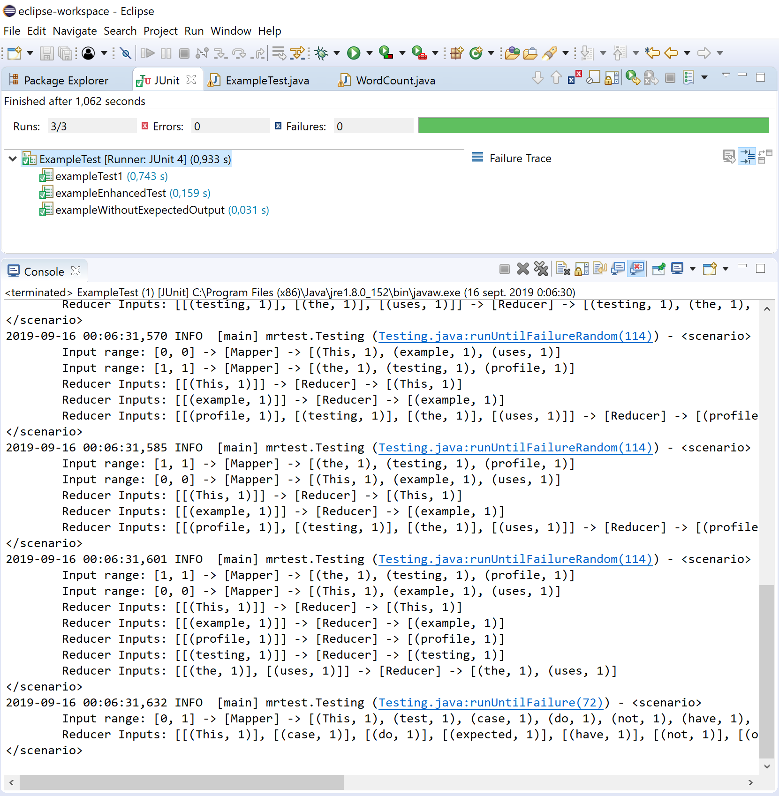This screenshot has width=779, height=796.
Task: Select the Rerun Test - Failures First icon
Action: pos(650,78)
